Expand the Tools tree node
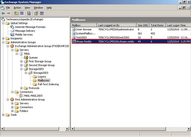This screenshot has width=191, height=137. click(3, 115)
